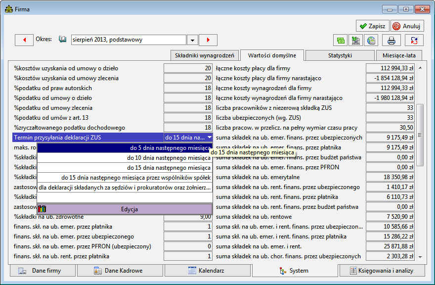Click the value 2 303,28 zł

tap(390, 256)
